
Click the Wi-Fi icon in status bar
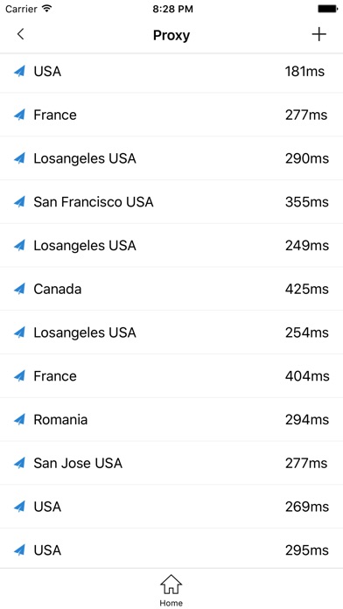click(x=47, y=9)
